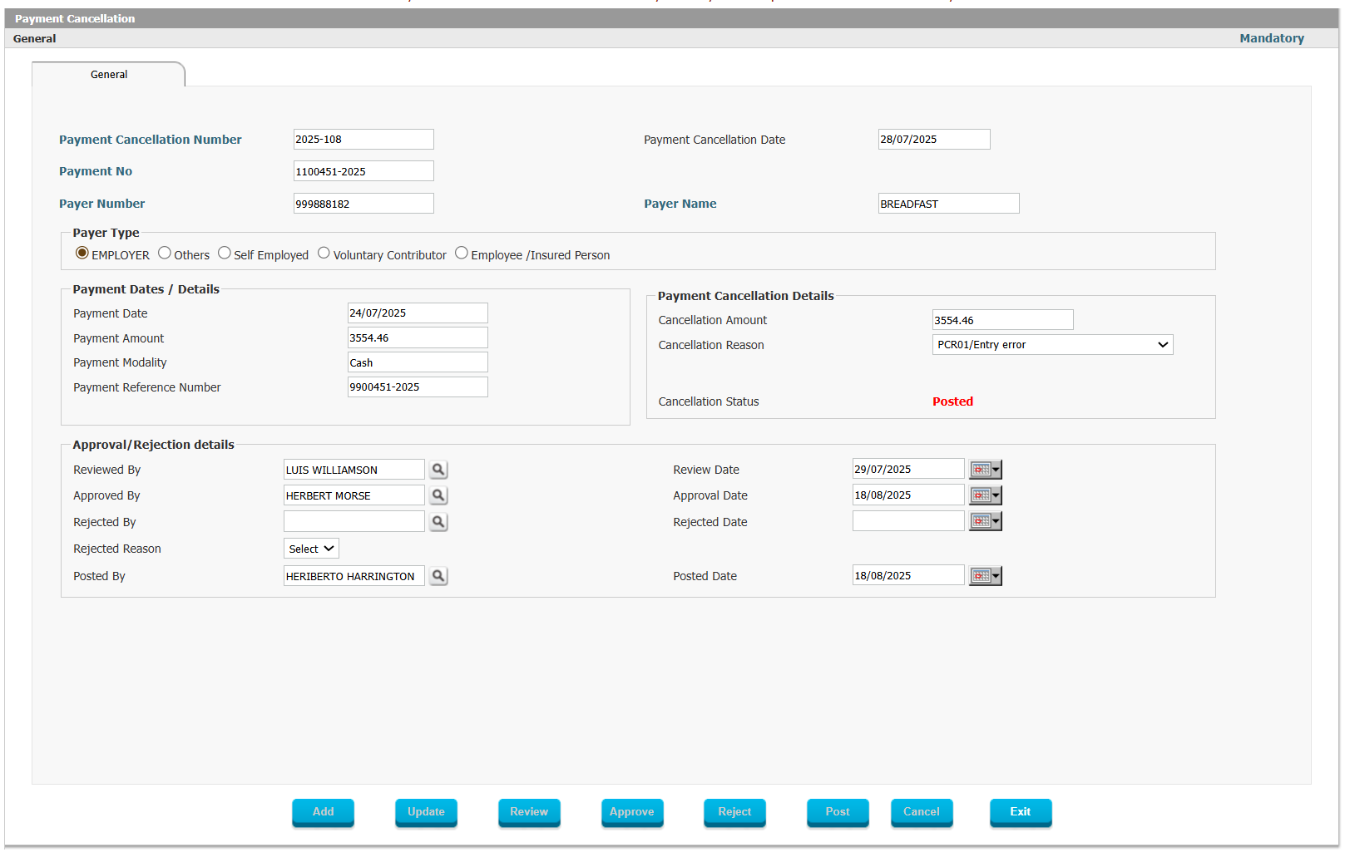Focus the empty Rejected By field
Screen dimensions: 1345x852
tap(354, 521)
